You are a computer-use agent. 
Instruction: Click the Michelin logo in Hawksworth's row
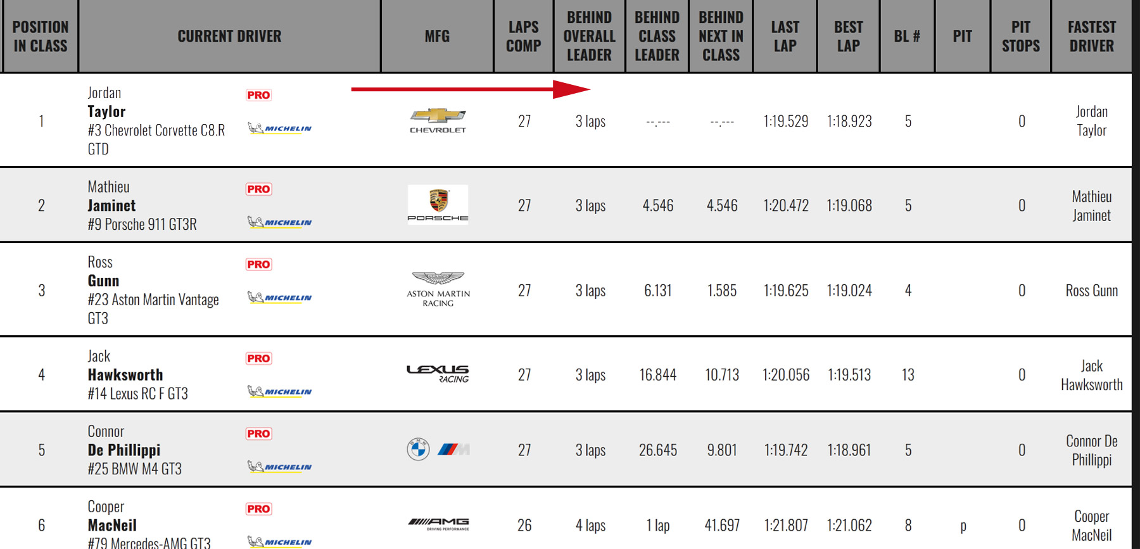click(279, 391)
